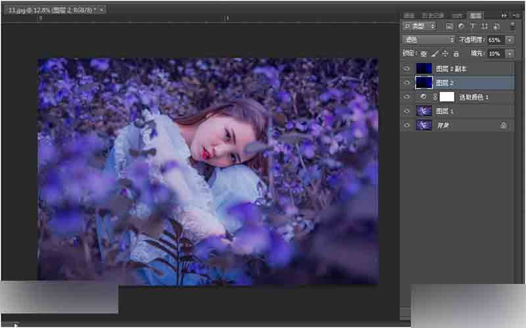Click the lock image pixels brush icon
The image size is (526, 328).
tap(435, 53)
